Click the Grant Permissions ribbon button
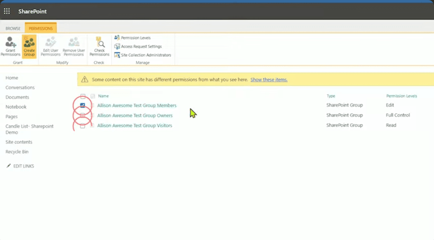The width and height of the screenshot is (434, 240). point(11,46)
